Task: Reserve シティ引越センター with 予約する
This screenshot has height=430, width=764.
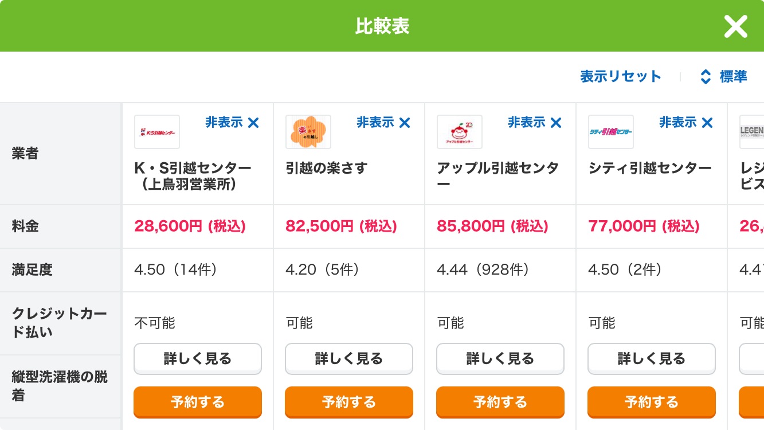Action: pos(652,402)
